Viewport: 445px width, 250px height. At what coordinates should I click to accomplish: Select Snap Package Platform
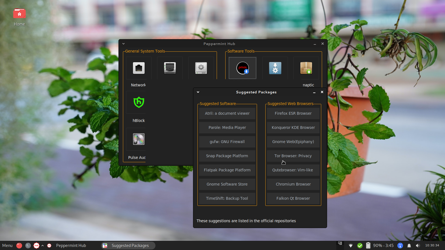click(227, 156)
